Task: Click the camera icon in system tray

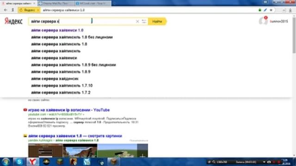Action: (x=269, y=162)
